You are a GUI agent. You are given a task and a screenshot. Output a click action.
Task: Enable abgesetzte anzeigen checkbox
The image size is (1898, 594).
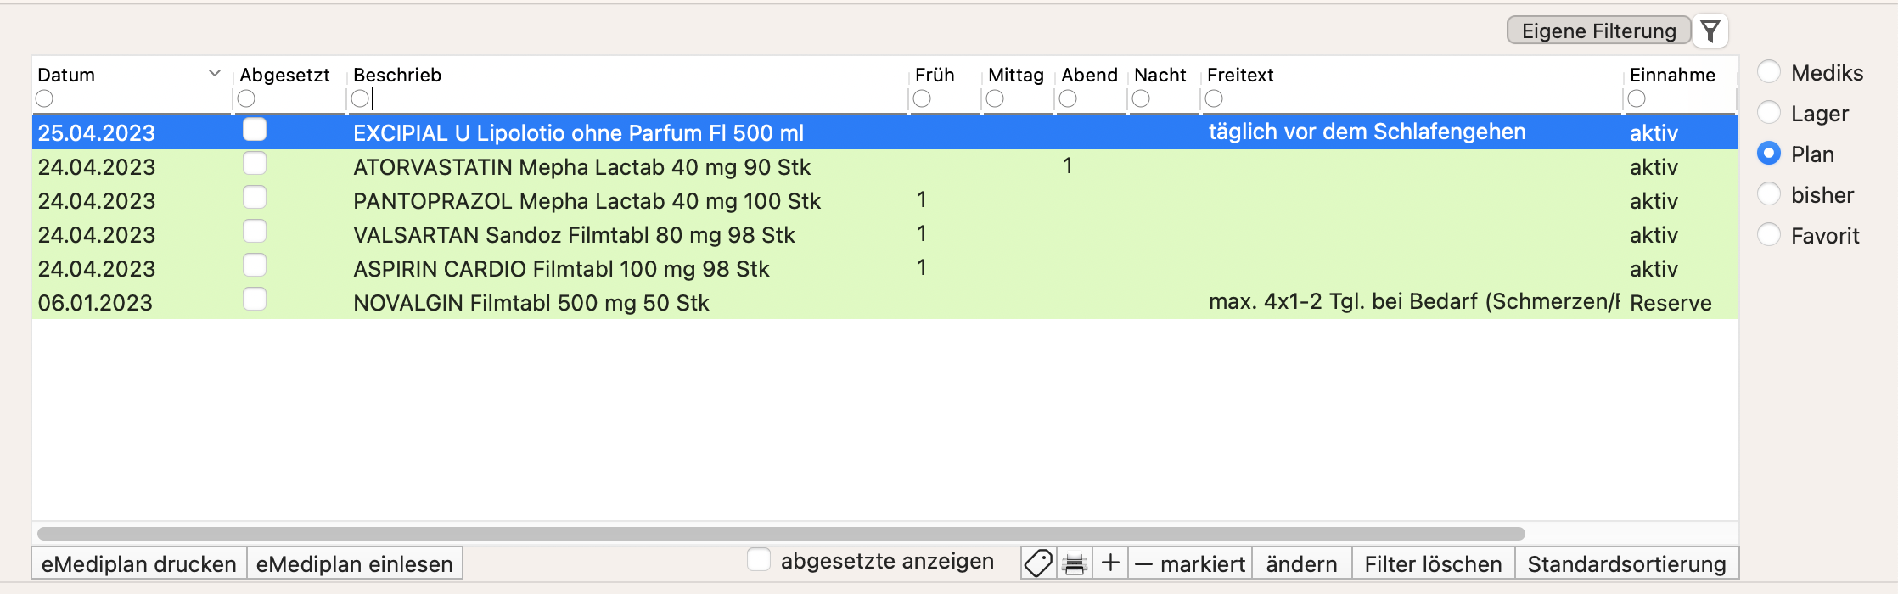759,560
